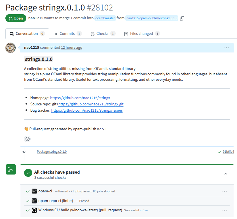Click the ocaml:master base branch label
The image size is (237, 219).
pos(105,18)
